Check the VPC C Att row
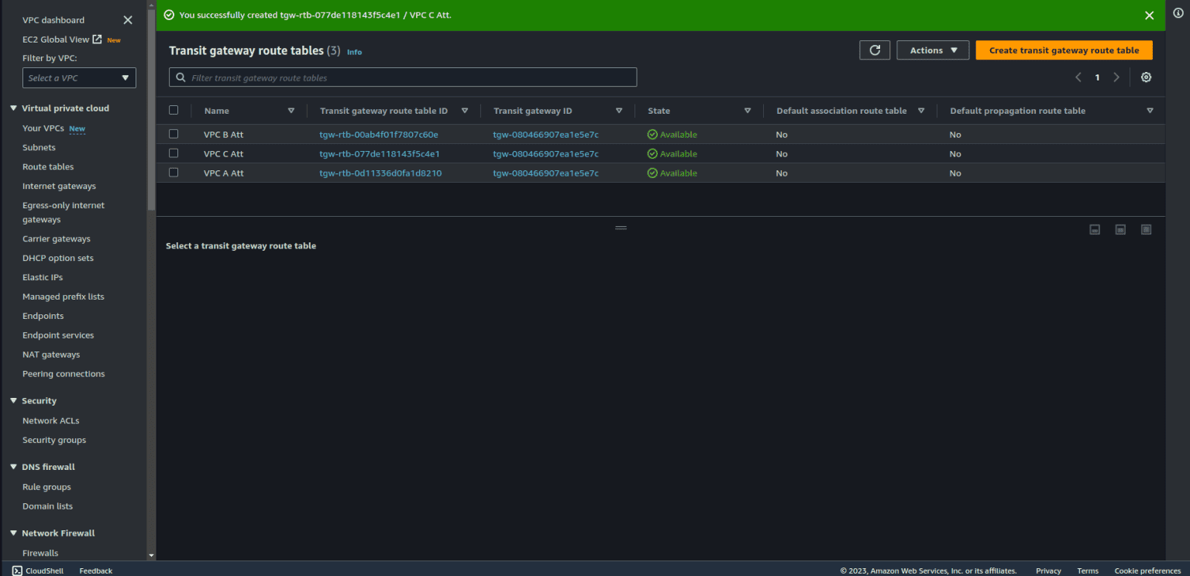 pyautogui.click(x=174, y=153)
